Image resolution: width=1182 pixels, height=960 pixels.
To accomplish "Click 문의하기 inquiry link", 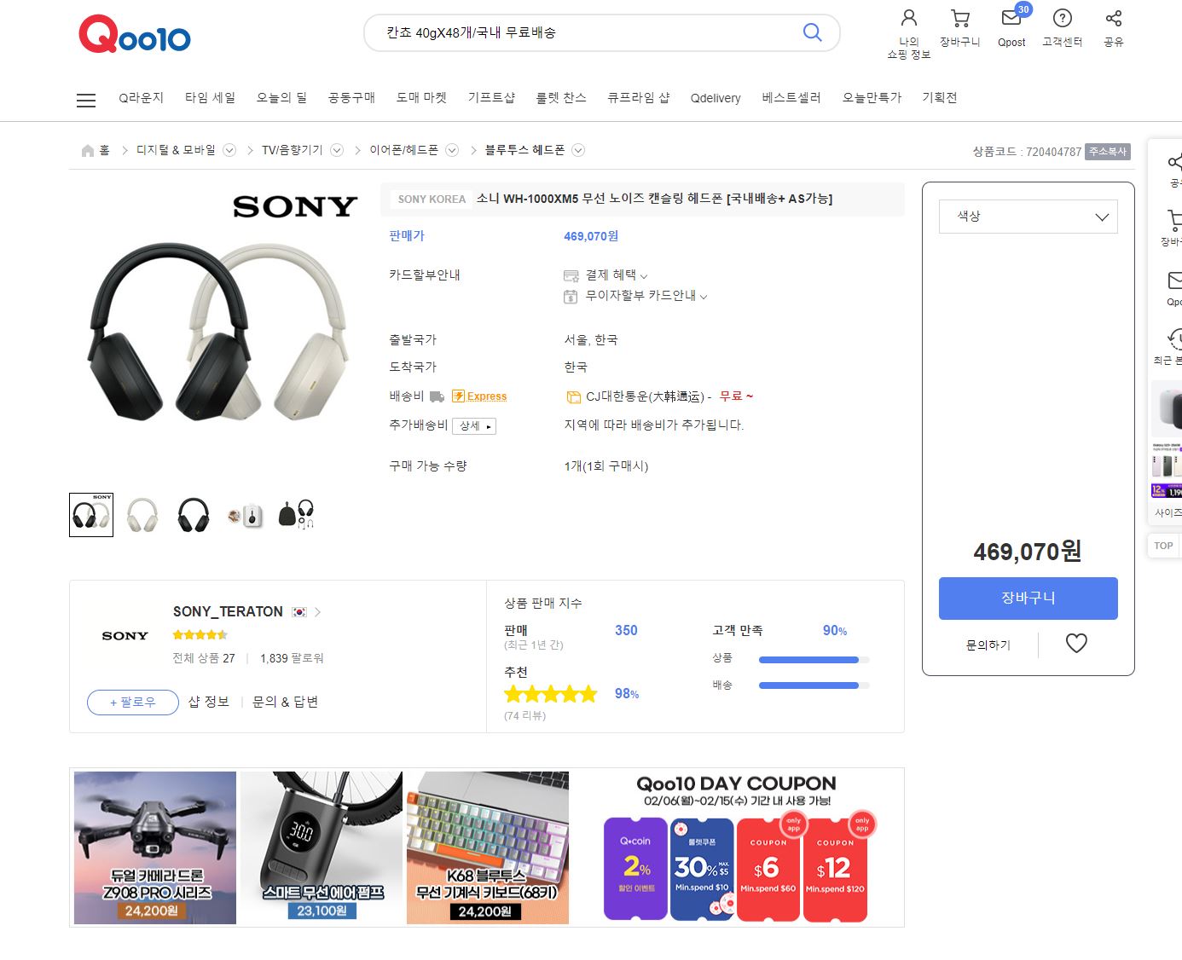I will [988, 645].
